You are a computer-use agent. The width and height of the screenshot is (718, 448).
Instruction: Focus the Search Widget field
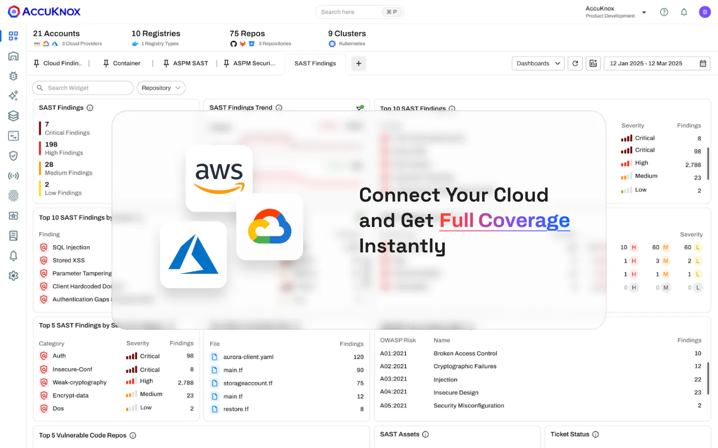coord(83,88)
